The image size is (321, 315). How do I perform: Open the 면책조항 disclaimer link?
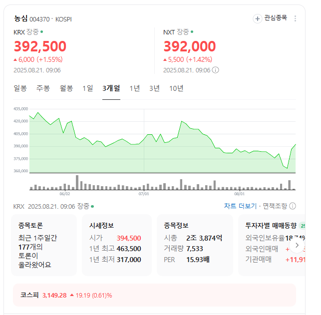pos(275,206)
